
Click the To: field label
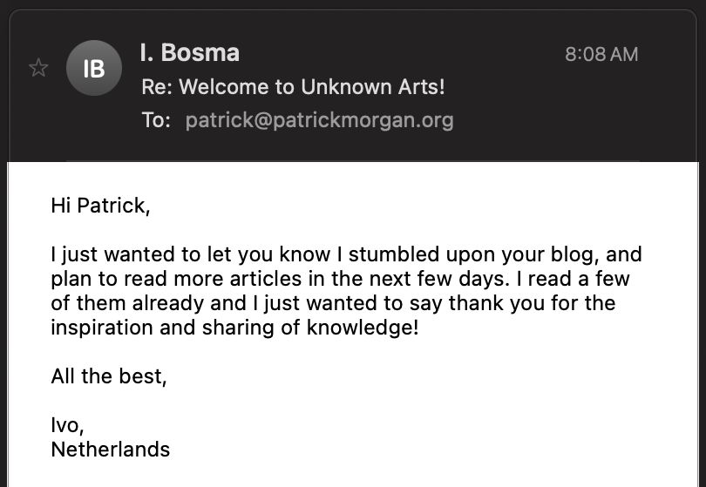point(156,120)
